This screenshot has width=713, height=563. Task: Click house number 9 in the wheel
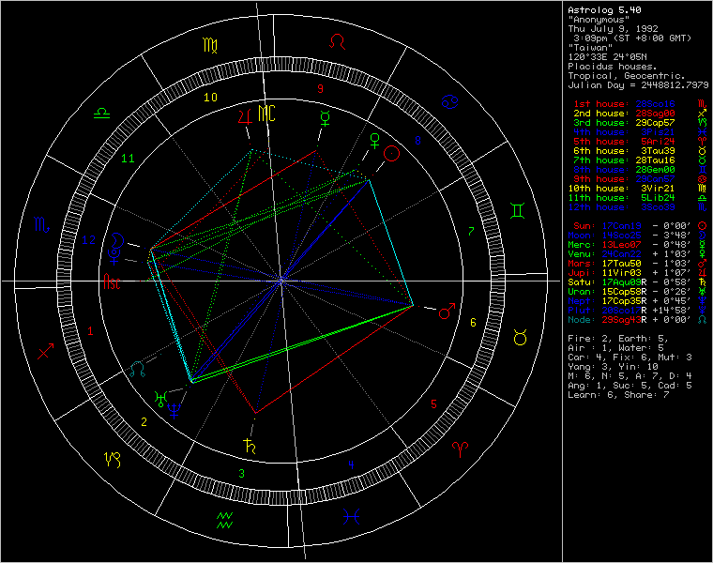pyautogui.click(x=320, y=89)
